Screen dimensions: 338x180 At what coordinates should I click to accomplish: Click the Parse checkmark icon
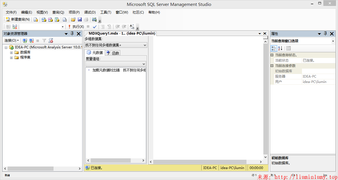click(95, 27)
